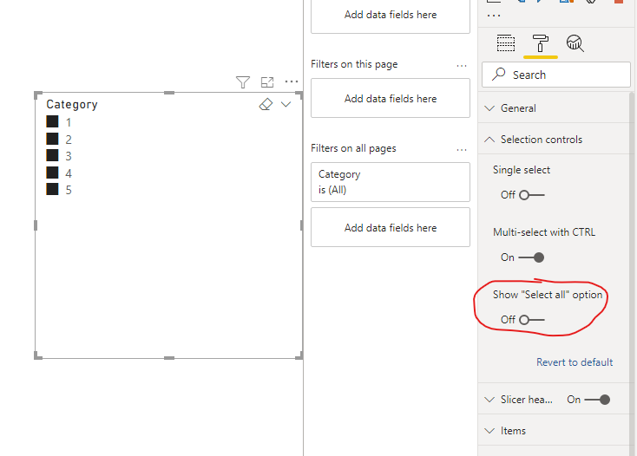
Task: Click the Category slicer header title
Action: (72, 105)
